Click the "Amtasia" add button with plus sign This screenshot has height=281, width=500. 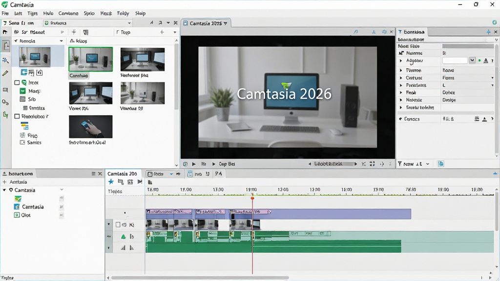[15, 182]
